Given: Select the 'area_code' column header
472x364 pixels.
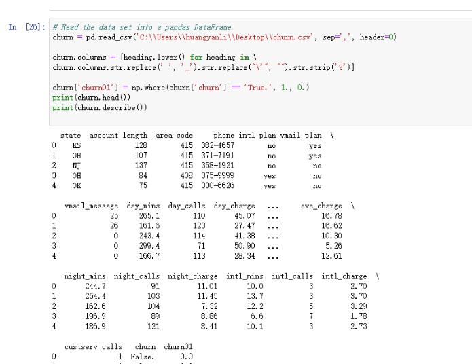Looking at the screenshot, I should pos(174,136).
